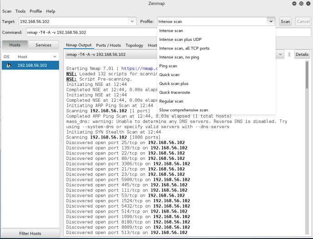Screen dimensions: 313x239
Task: Click the 'Discovered open port 3306/tcp' line
Action: pos(128,164)
